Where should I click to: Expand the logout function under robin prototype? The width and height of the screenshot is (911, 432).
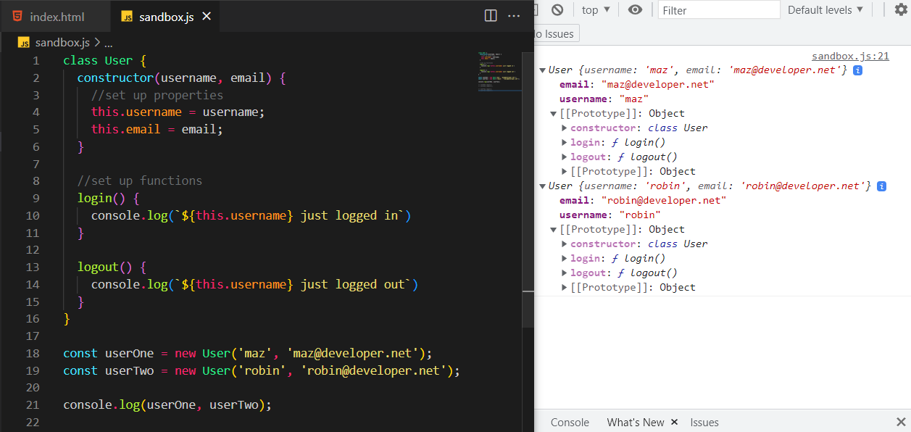pyautogui.click(x=565, y=273)
